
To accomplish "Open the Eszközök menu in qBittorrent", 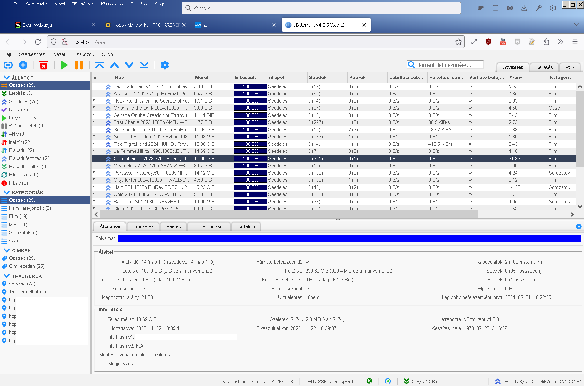I will pyautogui.click(x=83, y=54).
